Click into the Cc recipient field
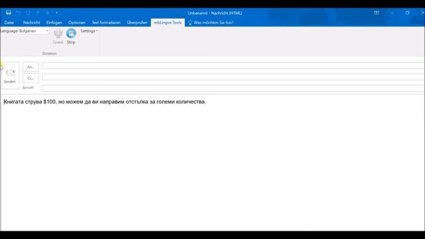This screenshot has width=425, height=239. [x=233, y=77]
